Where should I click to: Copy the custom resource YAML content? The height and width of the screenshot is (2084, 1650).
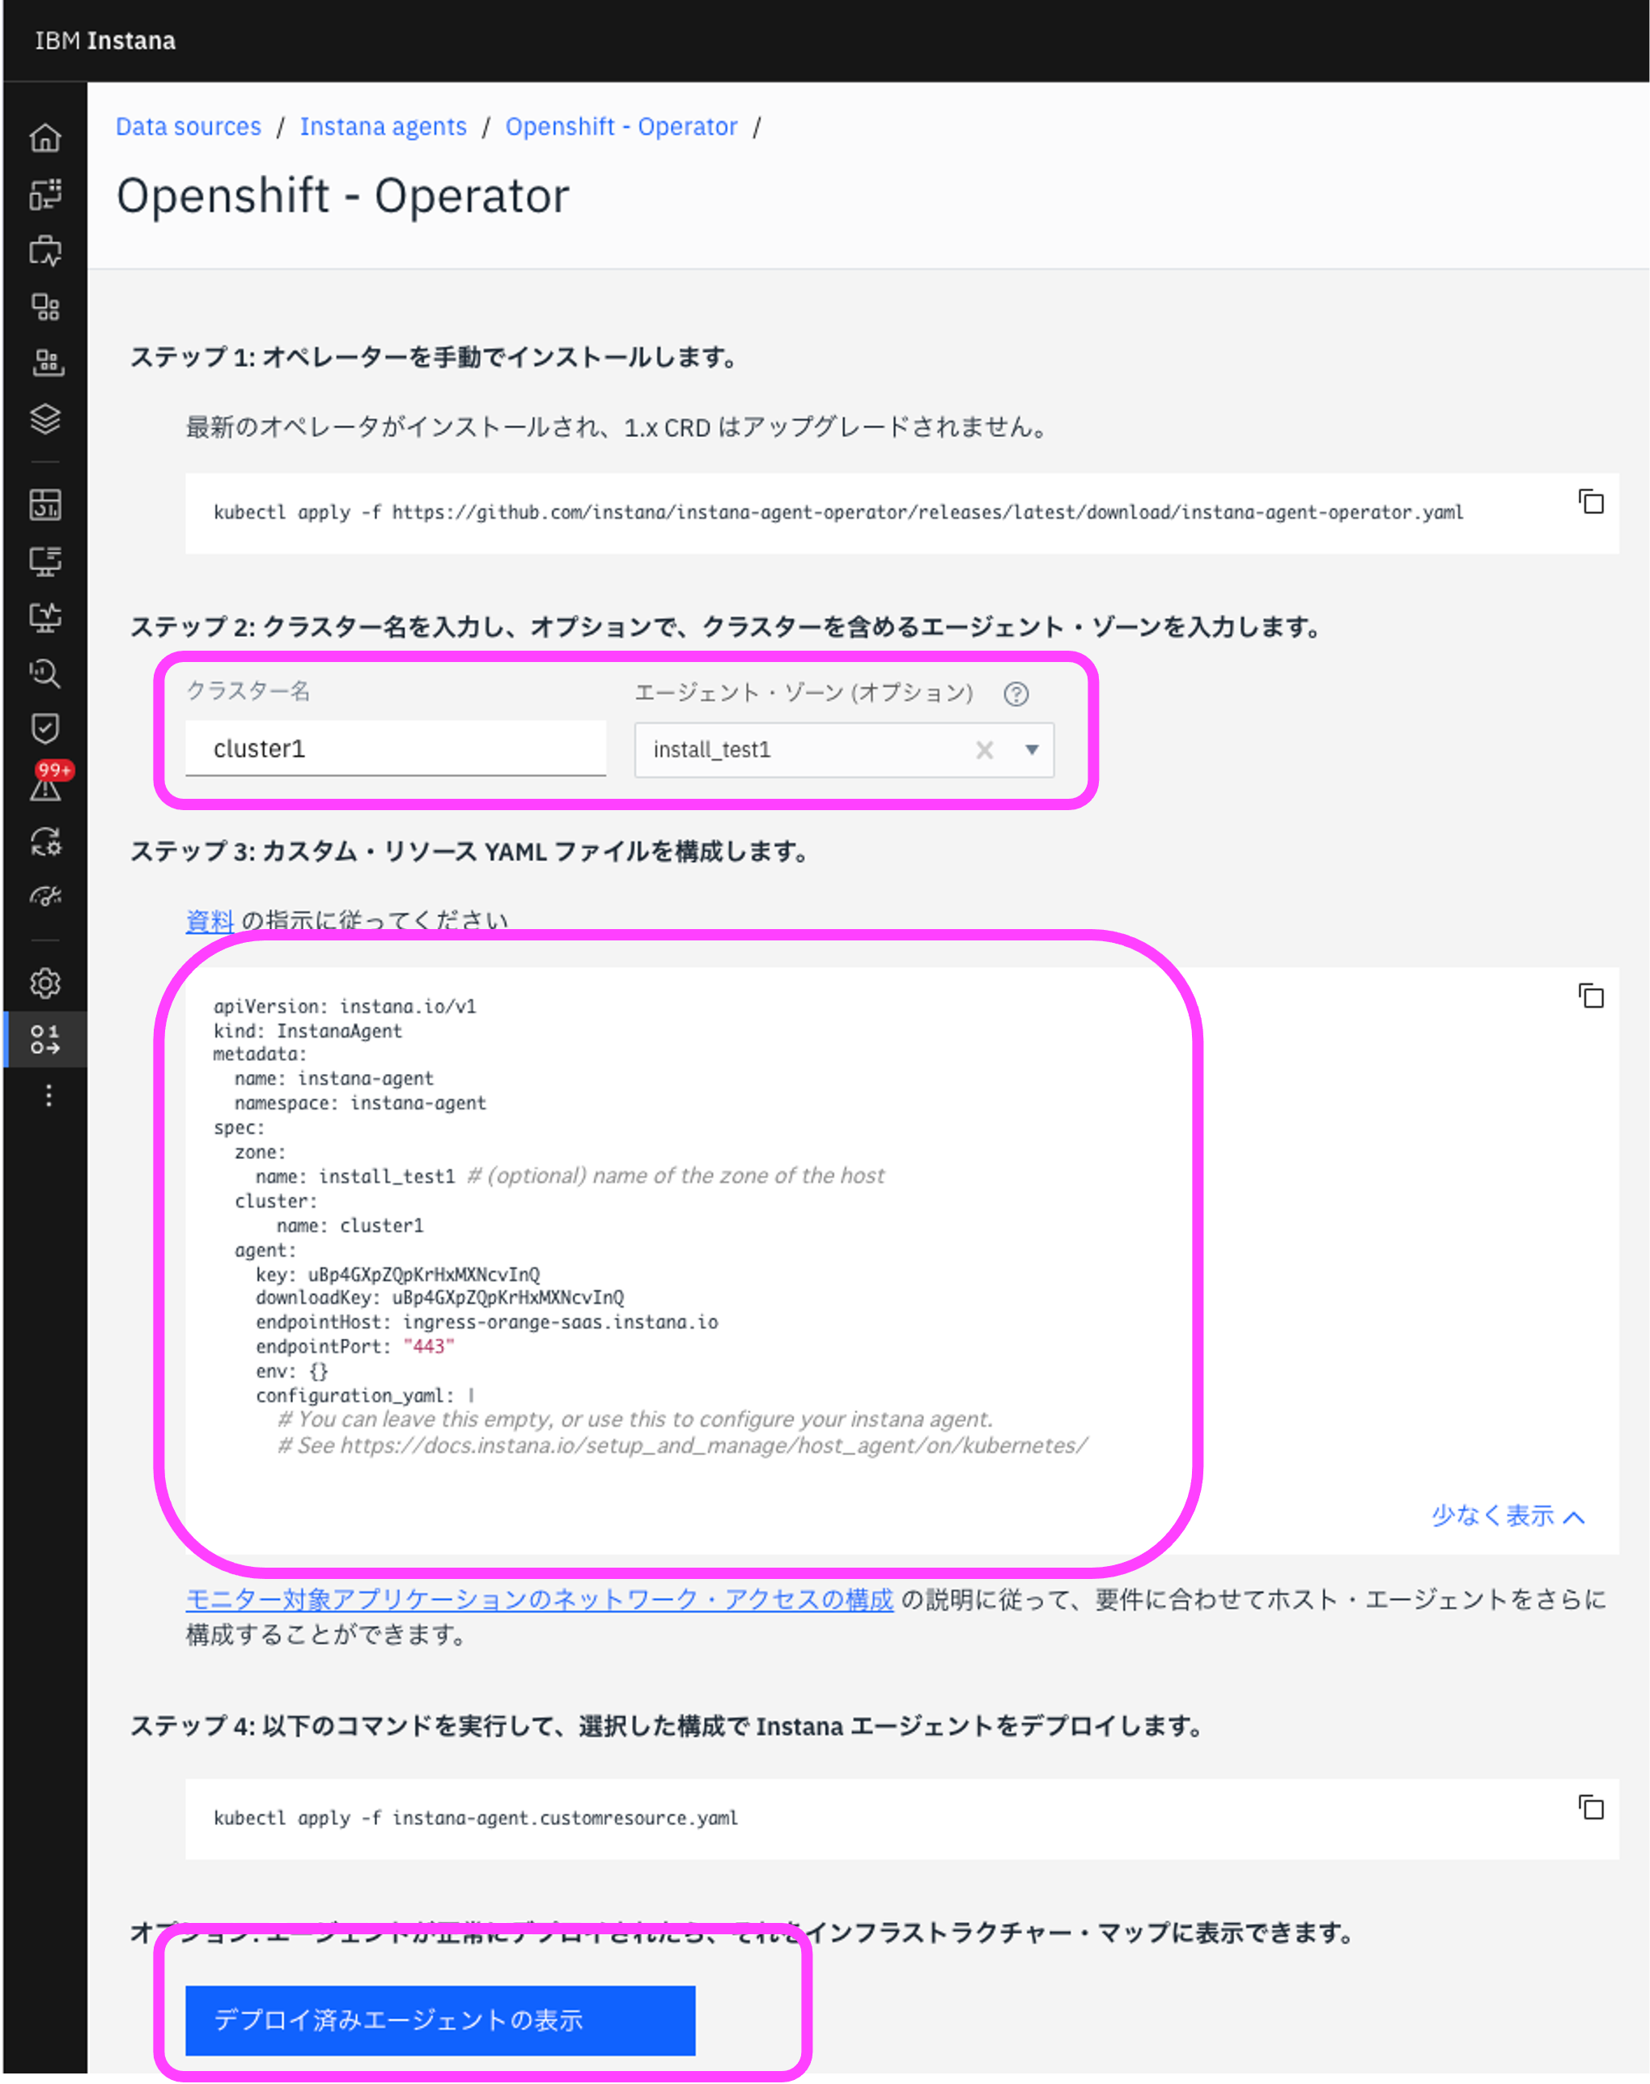tap(1590, 995)
